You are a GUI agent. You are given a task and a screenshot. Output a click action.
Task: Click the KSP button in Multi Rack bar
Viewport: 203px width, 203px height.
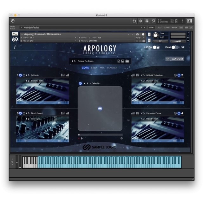tap(181, 28)
